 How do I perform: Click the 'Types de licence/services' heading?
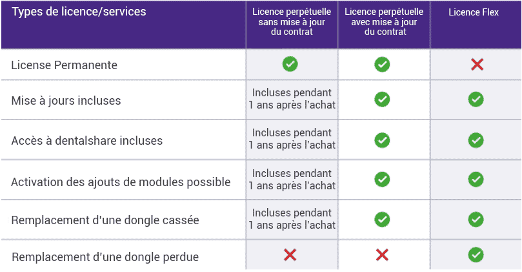point(79,12)
